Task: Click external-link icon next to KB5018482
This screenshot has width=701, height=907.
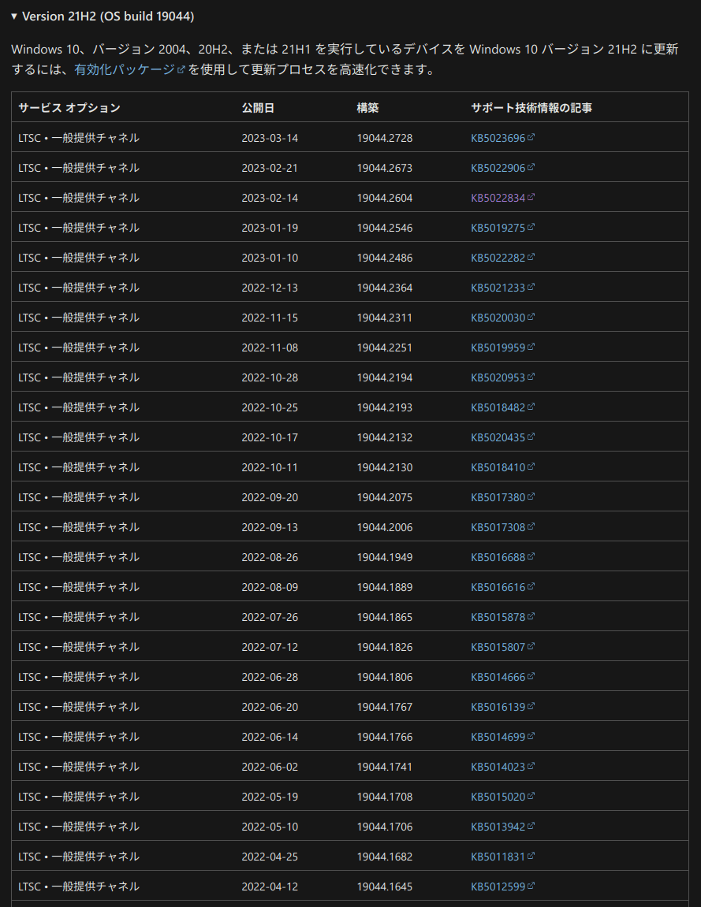Action: point(531,407)
